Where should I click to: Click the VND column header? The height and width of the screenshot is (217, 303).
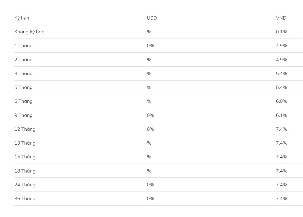point(281,18)
